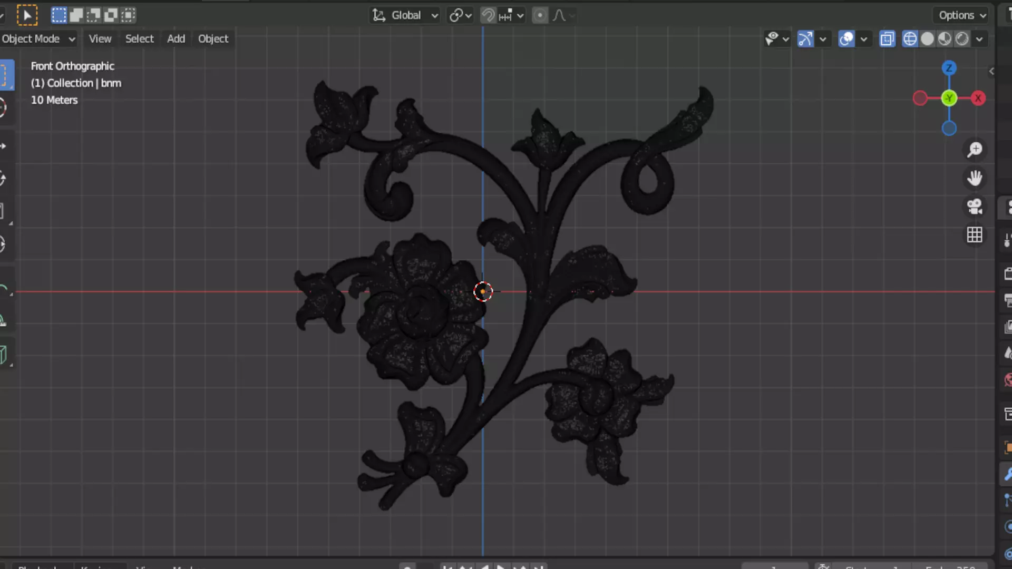This screenshot has height=569, width=1012.
Task: Click the green -Y axis on the gizmo
Action: click(949, 98)
